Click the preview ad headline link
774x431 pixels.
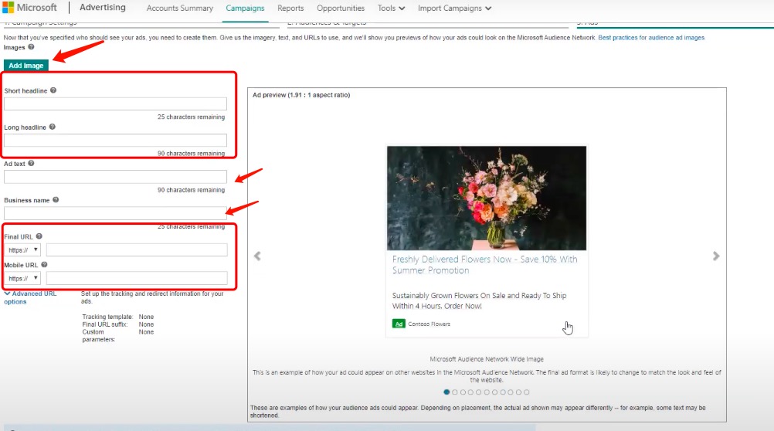point(485,265)
